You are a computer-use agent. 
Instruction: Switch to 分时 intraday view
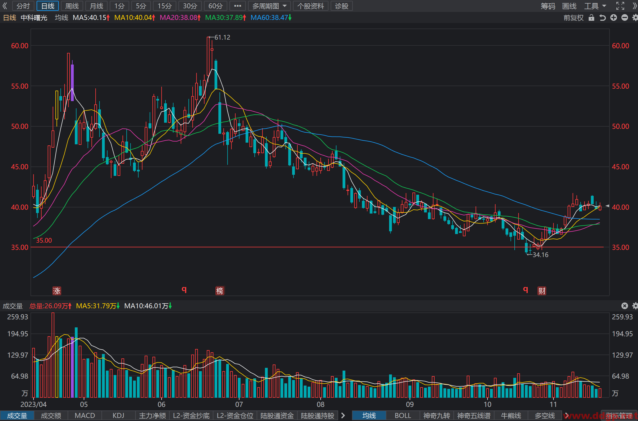[23, 6]
